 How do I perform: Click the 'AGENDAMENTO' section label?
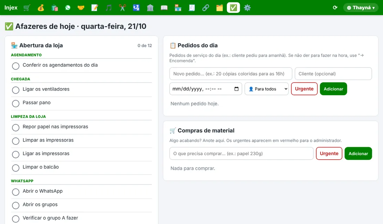26,55
